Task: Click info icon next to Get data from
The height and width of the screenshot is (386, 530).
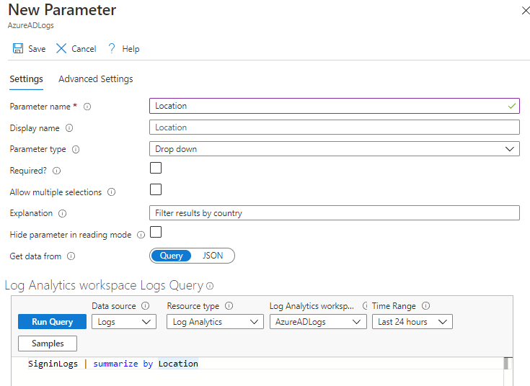Action: click(x=71, y=256)
